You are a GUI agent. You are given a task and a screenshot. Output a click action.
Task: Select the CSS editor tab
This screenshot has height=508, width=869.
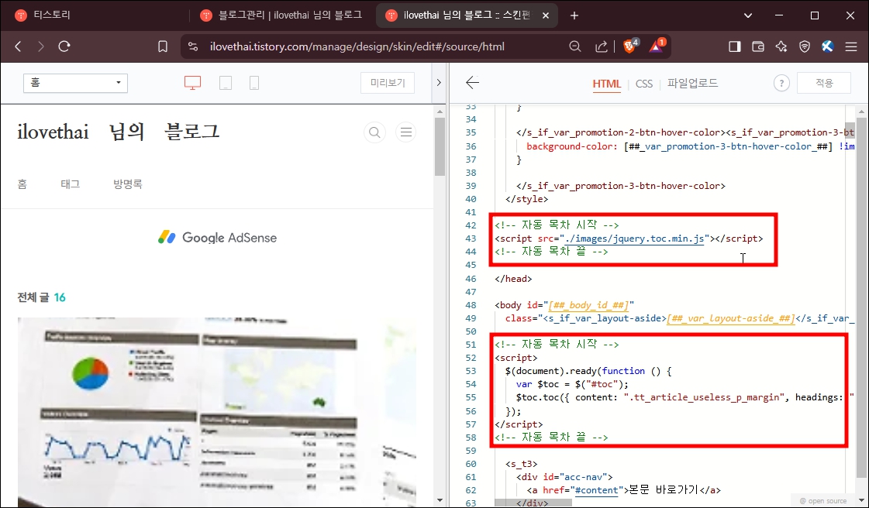click(644, 84)
